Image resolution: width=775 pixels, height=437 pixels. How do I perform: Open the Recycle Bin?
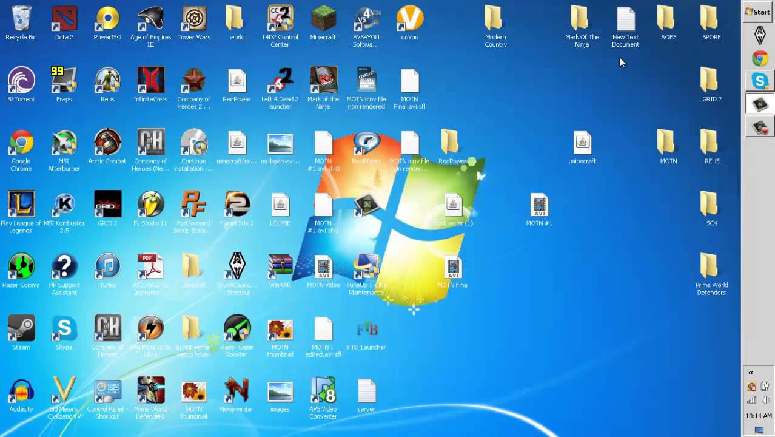point(21,19)
